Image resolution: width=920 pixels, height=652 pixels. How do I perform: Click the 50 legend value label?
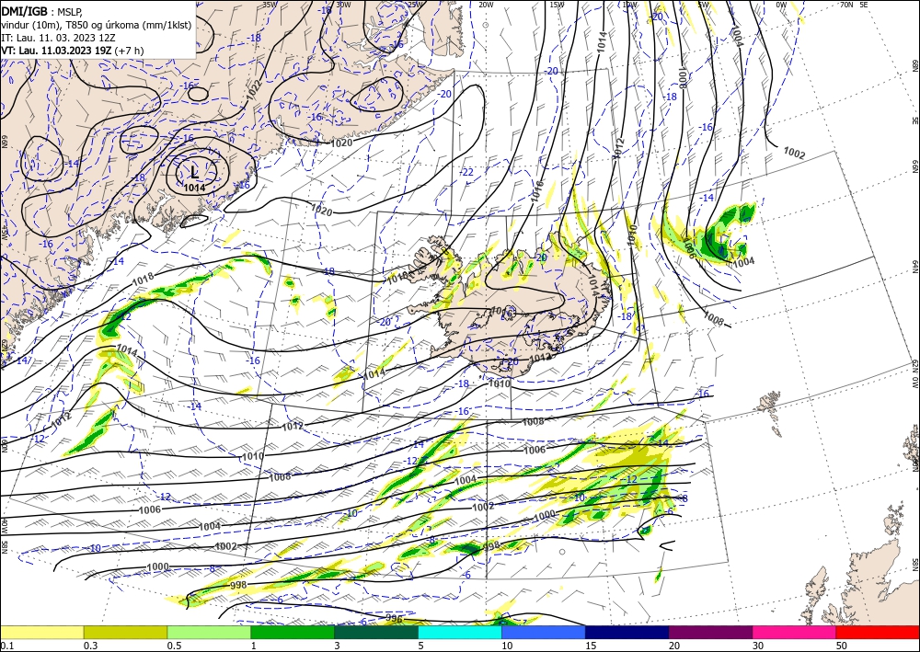pos(842,646)
